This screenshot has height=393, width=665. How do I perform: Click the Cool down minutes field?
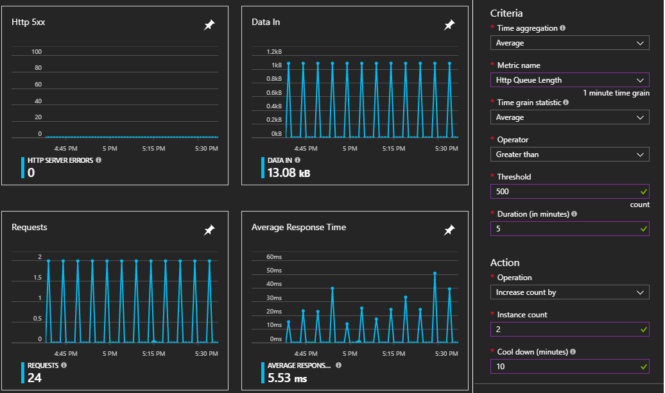[569, 367]
